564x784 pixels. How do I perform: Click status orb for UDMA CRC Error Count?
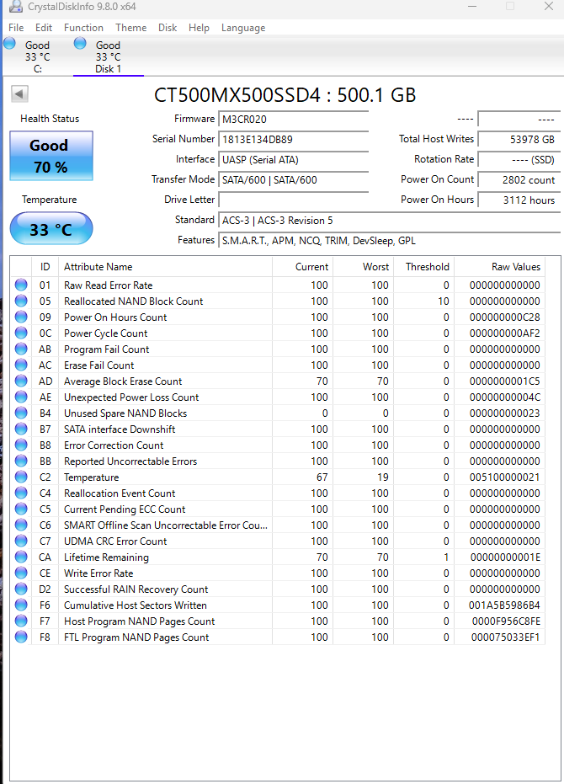click(21, 541)
